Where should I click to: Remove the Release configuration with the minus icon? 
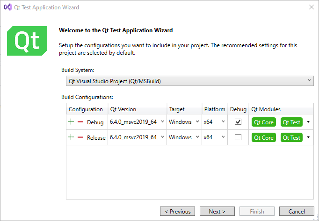point(80,137)
